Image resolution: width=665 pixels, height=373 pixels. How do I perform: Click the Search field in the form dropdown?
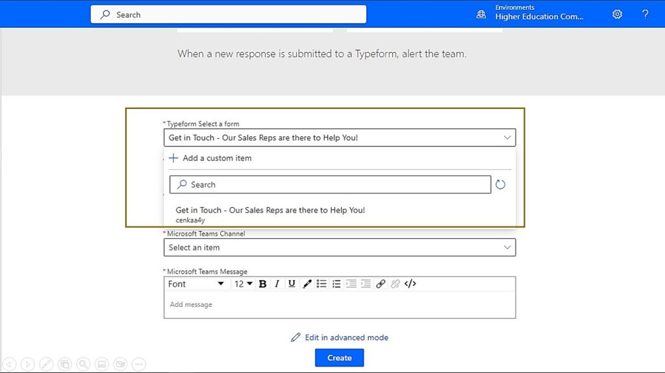(330, 184)
